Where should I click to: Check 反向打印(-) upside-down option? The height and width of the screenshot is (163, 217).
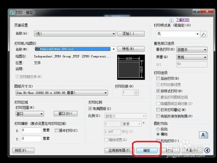click(158, 140)
